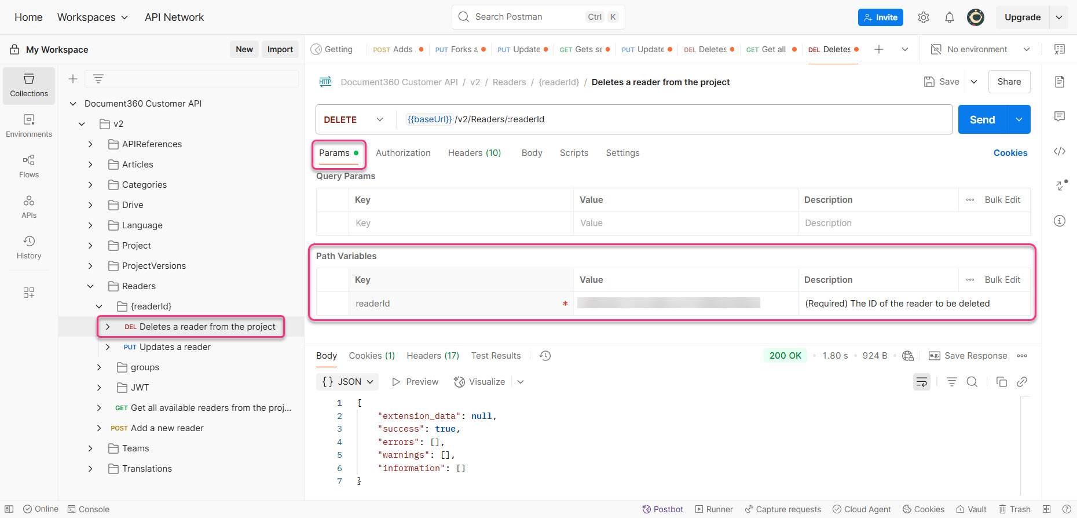The image size is (1077, 518).
Task: Open the DELETE method dropdown
Action: click(x=354, y=119)
